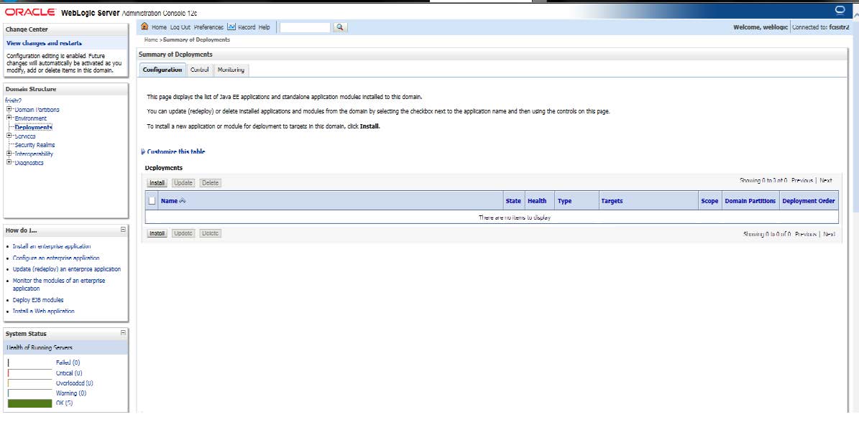859x445 pixels.
Task: Open Monitor the modules of an enterprise application
Action: (59, 284)
